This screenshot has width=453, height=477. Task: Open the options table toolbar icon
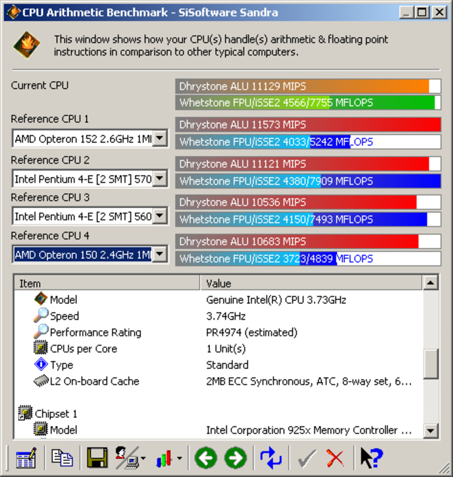coord(26,457)
